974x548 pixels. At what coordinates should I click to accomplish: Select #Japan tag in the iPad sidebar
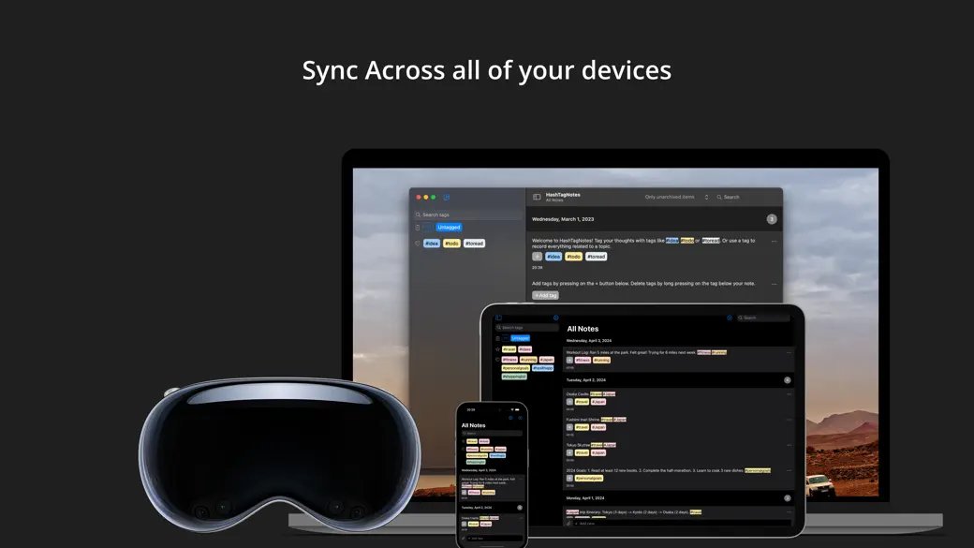pyautogui.click(x=547, y=360)
